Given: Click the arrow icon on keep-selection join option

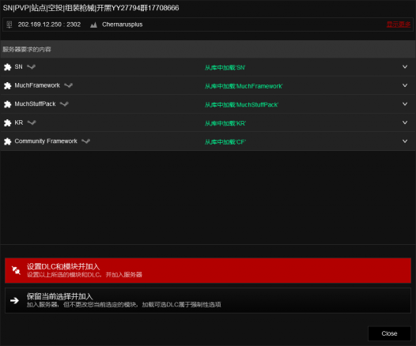Looking at the screenshot, I should tap(14, 300).
